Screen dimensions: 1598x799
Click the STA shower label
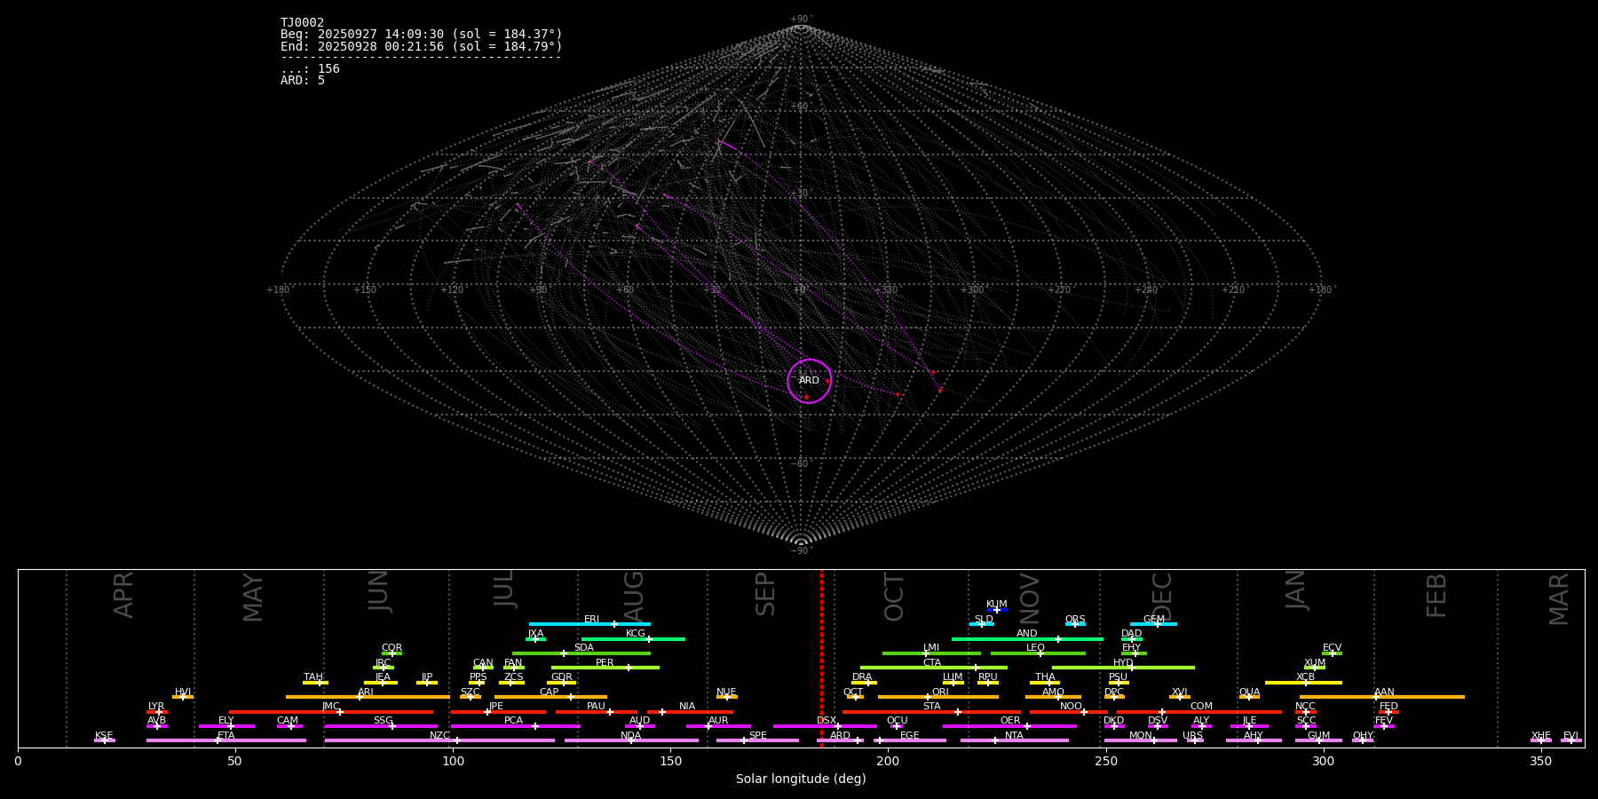(x=932, y=707)
